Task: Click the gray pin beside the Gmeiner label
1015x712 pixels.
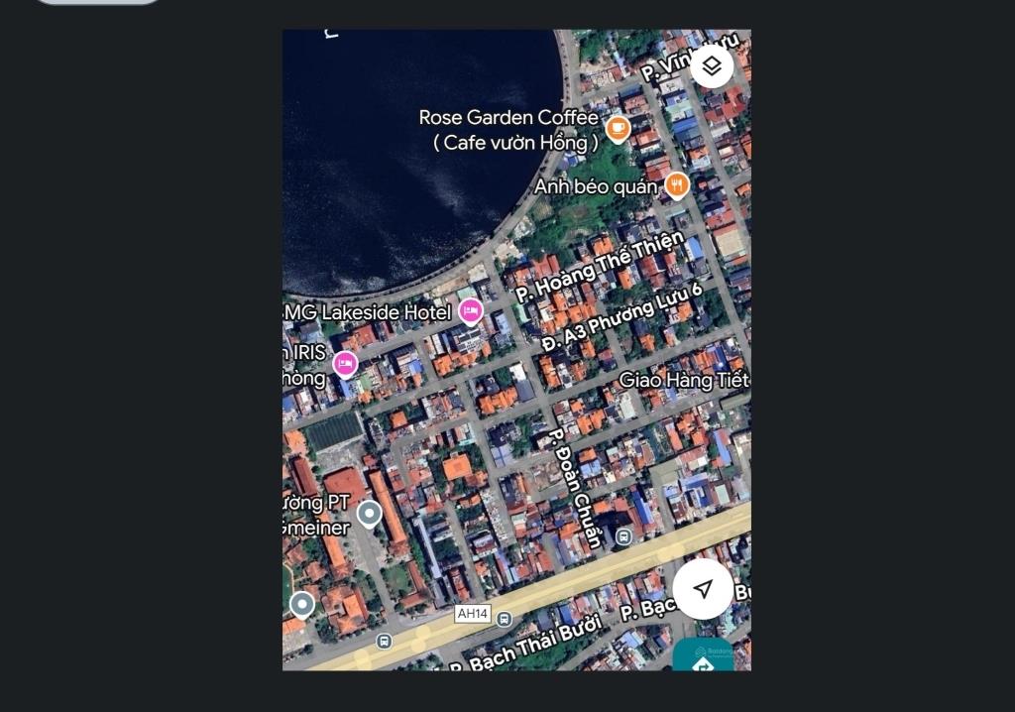Action: click(369, 514)
